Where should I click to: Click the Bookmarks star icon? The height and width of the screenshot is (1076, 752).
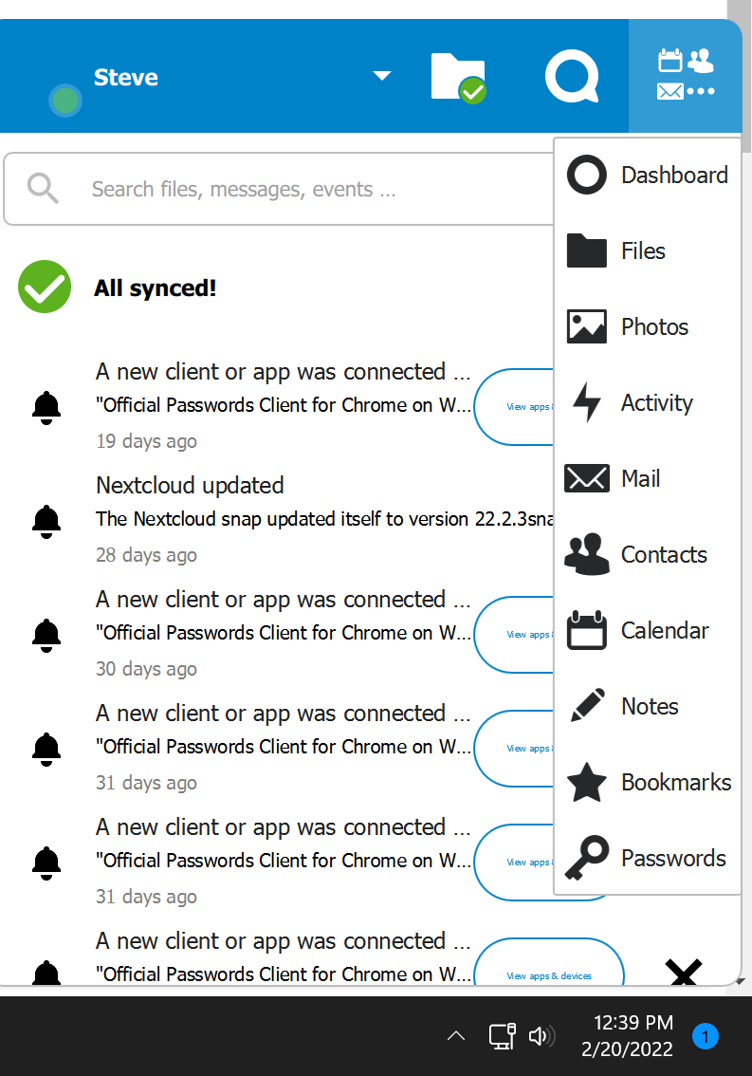click(586, 783)
